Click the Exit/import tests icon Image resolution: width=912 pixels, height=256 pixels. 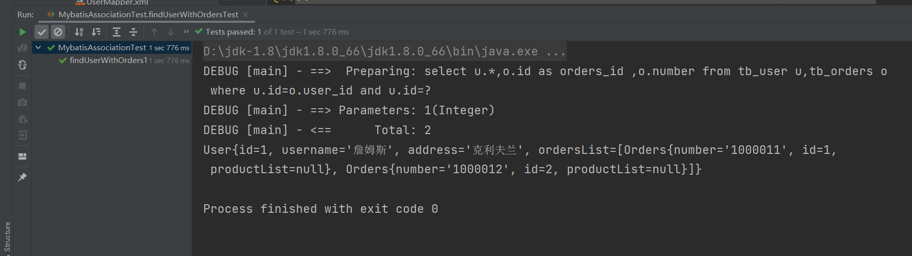click(x=22, y=136)
